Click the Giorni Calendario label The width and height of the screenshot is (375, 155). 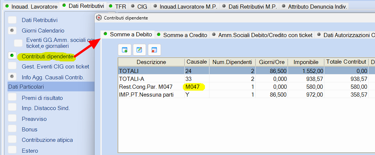click(43, 31)
